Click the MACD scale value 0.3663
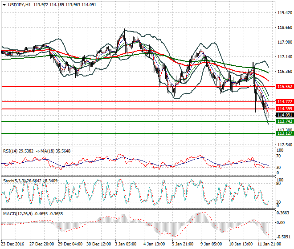The height and width of the screenshot is (249, 294). coord(283,213)
